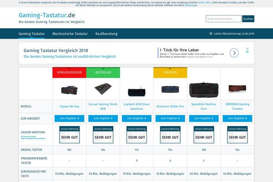Click the subtitle 'Die besten Gaming Tastaturen im ausführlichen Vergleich'

[x=70, y=56]
